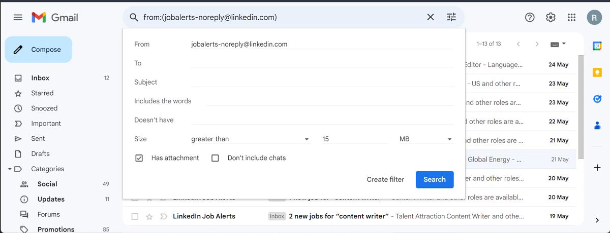Open Google Calendar side panel
Viewport: 610px width, 233px height.
pos(597,46)
